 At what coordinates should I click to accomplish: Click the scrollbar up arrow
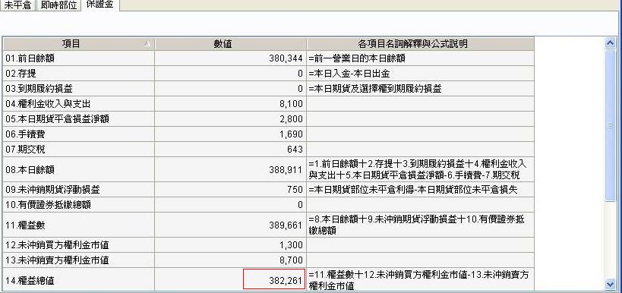pyautogui.click(x=610, y=43)
